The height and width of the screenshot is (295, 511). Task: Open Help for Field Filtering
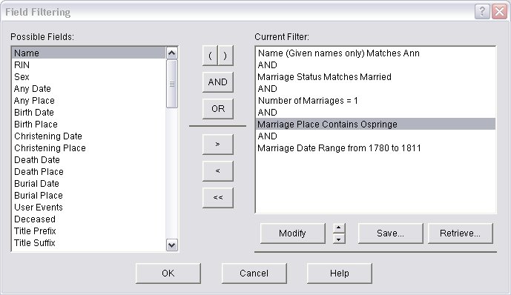coord(339,274)
